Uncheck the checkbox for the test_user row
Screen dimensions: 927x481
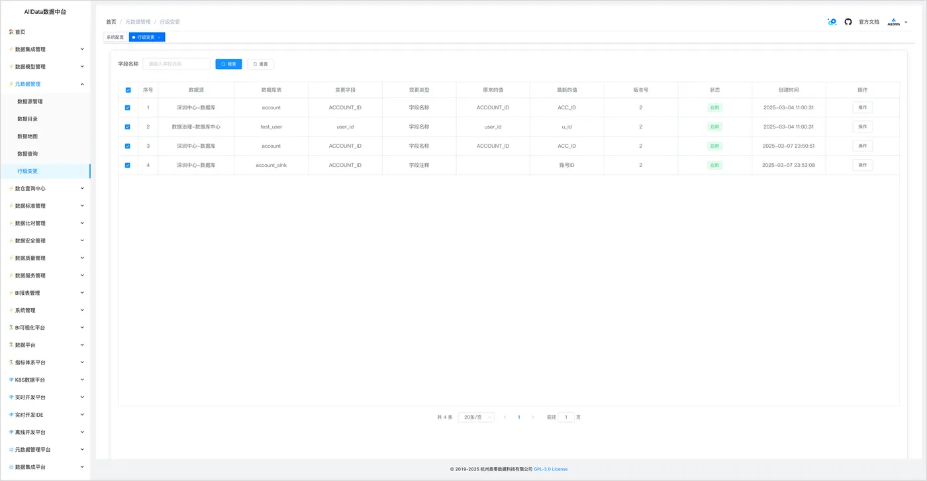point(128,127)
